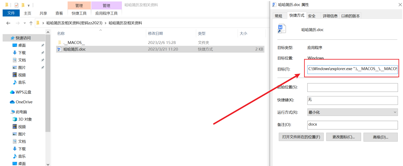The width and height of the screenshot is (403, 166).
Task: Click the 备注(O) field containing docx
Action: point(352,125)
